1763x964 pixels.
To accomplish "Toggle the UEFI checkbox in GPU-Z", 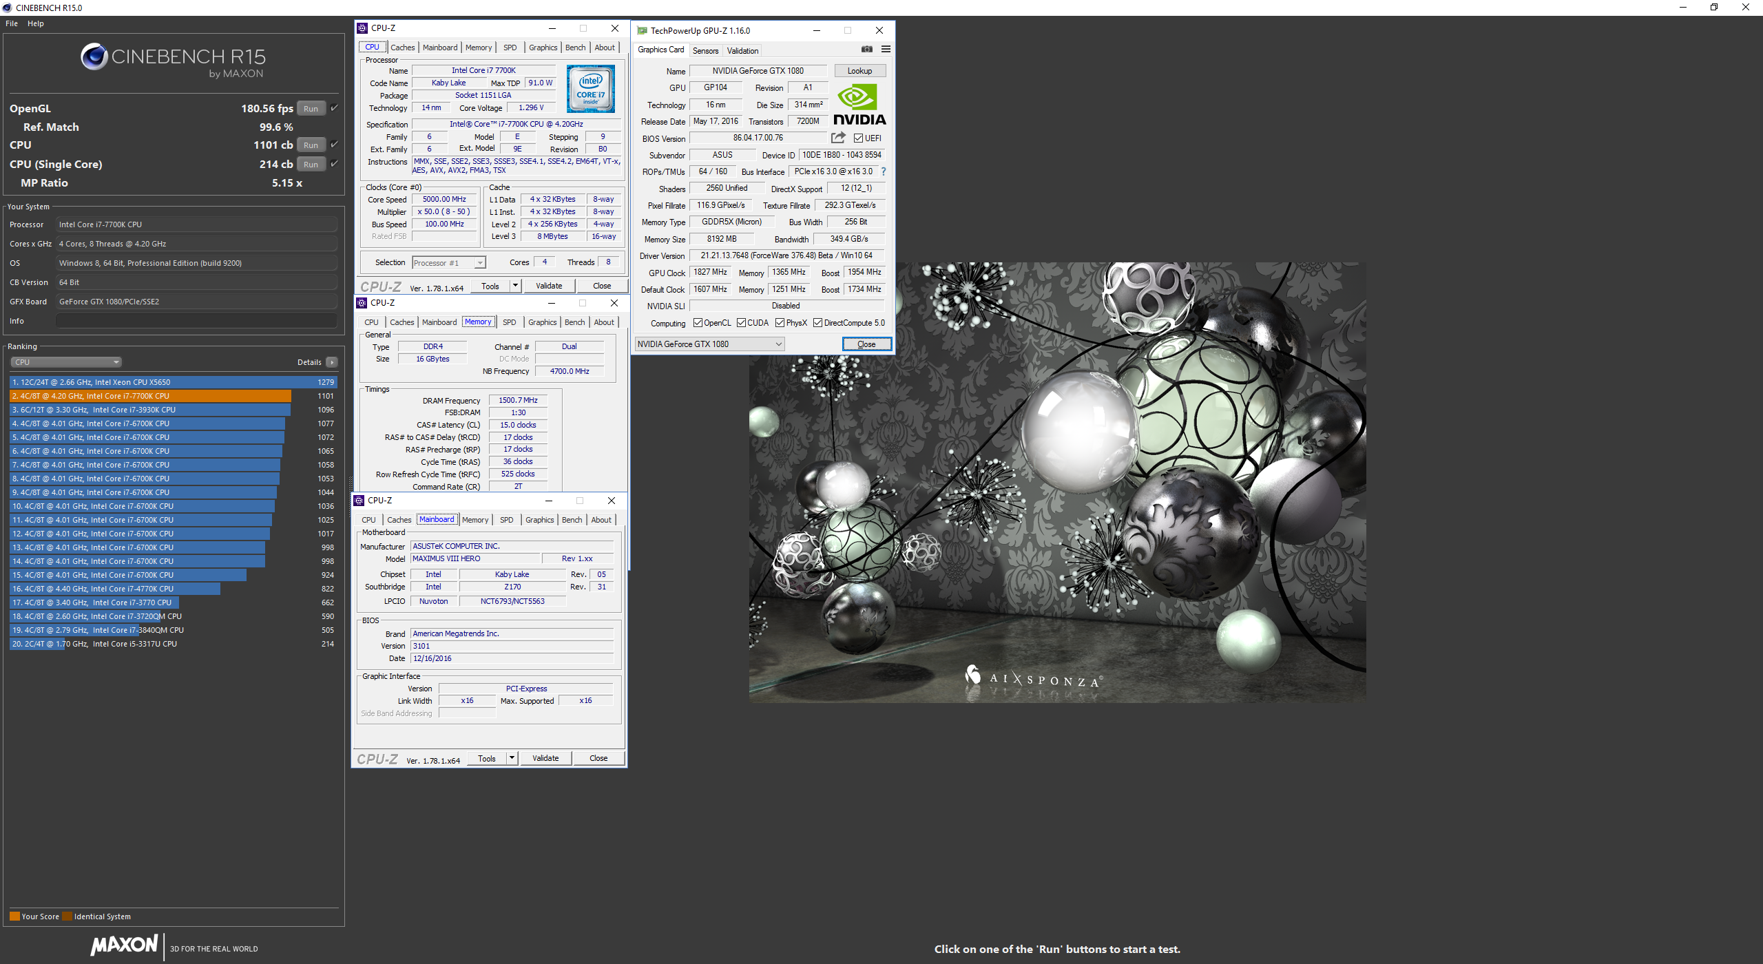I will (858, 138).
